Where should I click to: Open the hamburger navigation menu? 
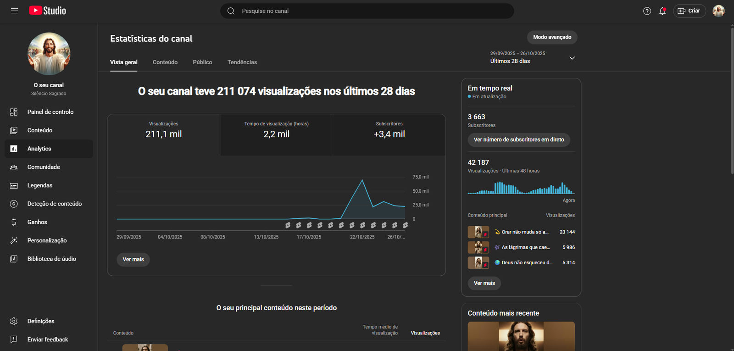coord(14,11)
